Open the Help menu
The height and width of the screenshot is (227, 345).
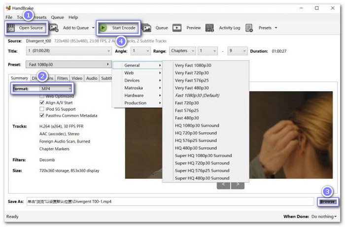(73, 17)
